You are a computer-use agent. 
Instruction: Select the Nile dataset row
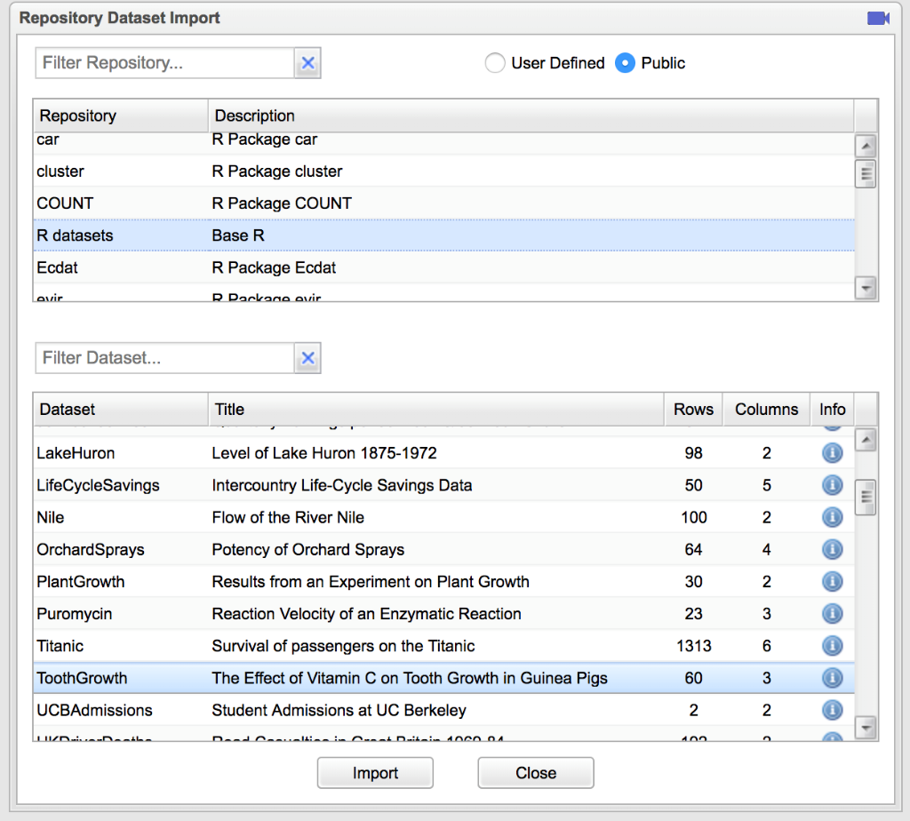444,517
